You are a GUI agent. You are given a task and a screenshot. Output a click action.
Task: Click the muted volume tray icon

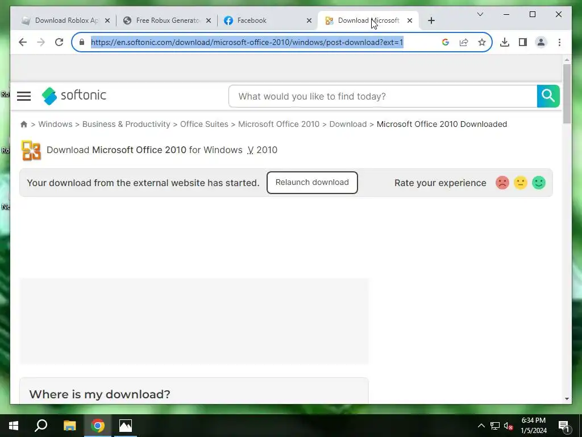click(x=509, y=426)
